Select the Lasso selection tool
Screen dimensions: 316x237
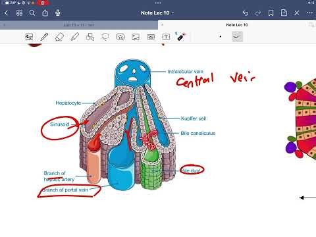click(105, 37)
